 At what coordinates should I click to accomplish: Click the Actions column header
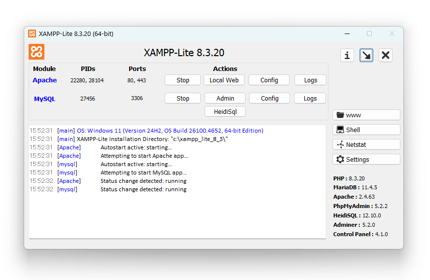[225, 69]
